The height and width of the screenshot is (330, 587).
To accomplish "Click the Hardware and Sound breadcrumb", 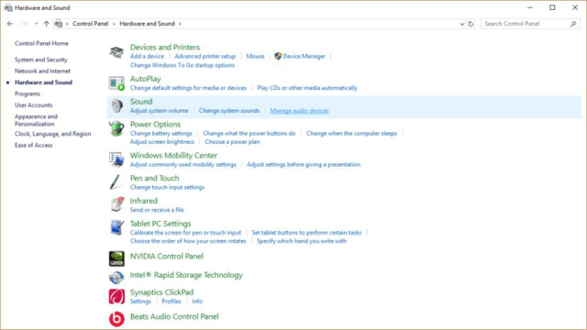I will point(147,24).
